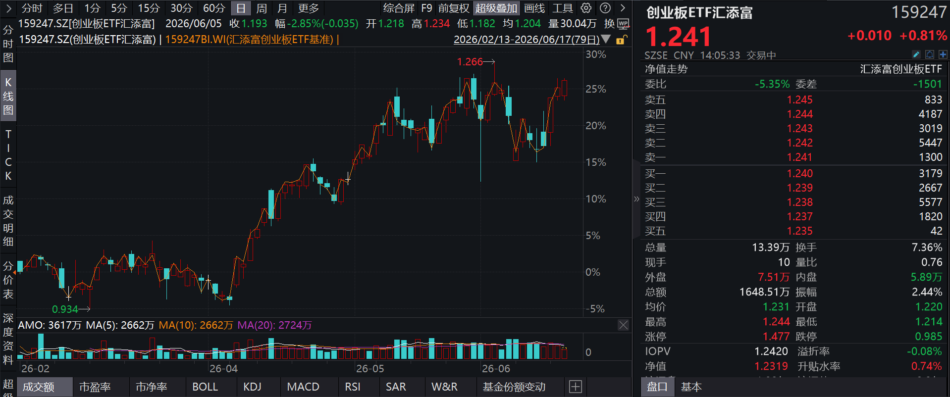Select the SAR indicator tab

point(396,387)
